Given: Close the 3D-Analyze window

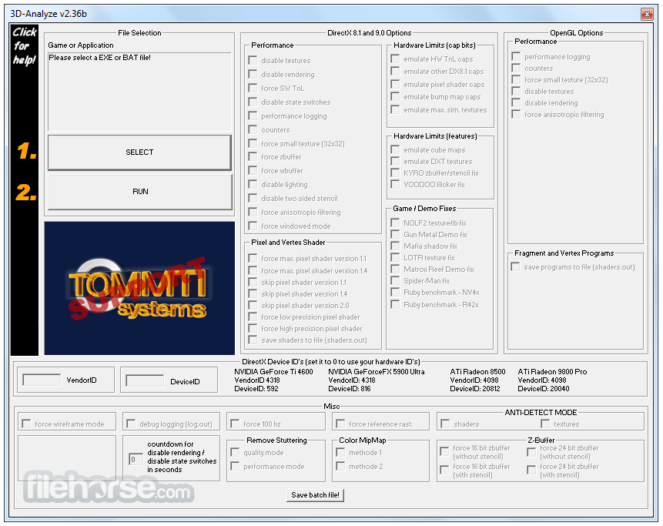Looking at the screenshot, I should 647,15.
